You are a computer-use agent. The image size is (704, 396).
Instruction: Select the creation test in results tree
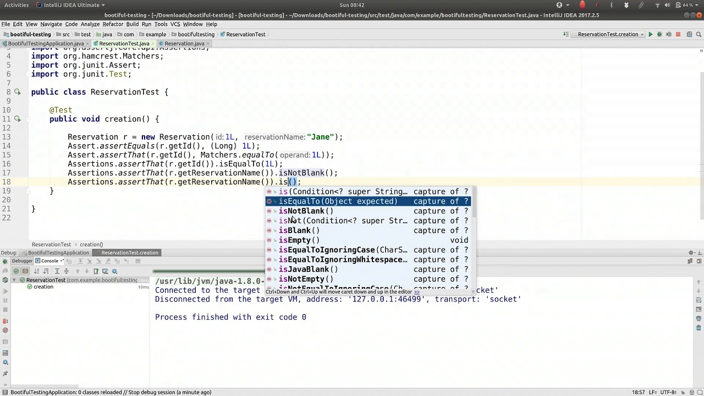pos(43,287)
